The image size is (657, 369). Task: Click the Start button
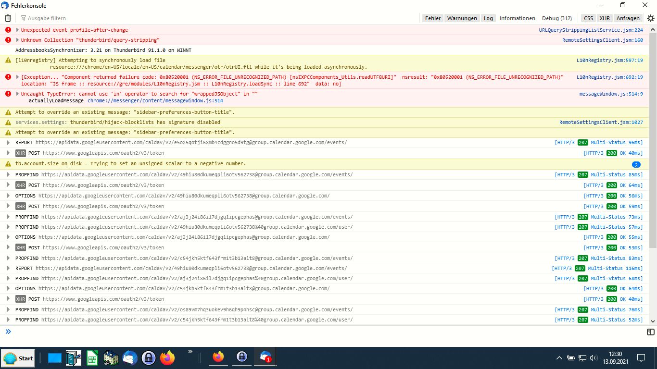click(x=18, y=358)
